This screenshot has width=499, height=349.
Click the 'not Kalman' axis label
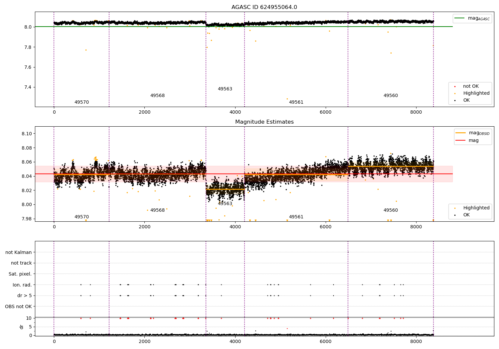tap(19, 252)
